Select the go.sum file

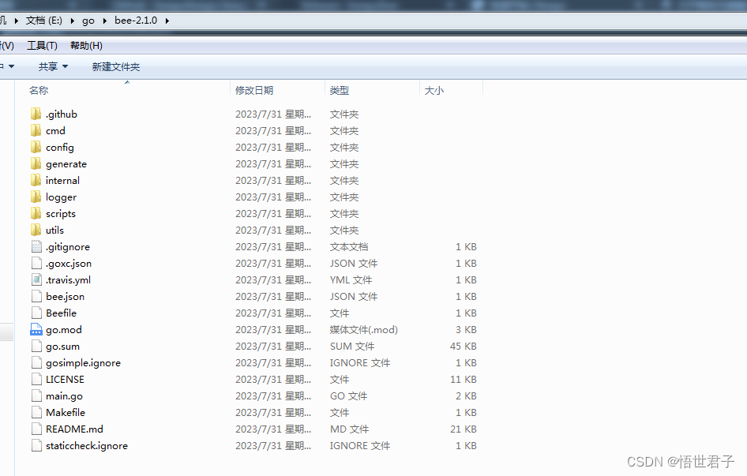[57, 346]
